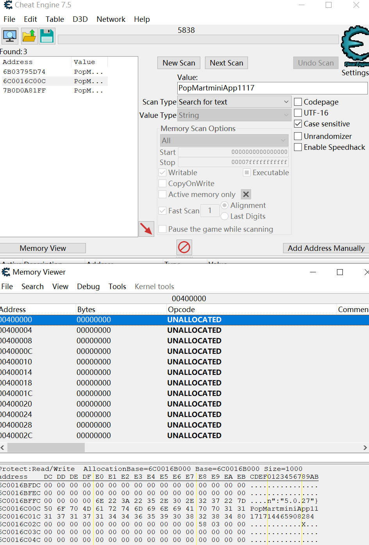This screenshot has height=545, width=369.
Task: Click the open process computer icon
Action: [10, 36]
